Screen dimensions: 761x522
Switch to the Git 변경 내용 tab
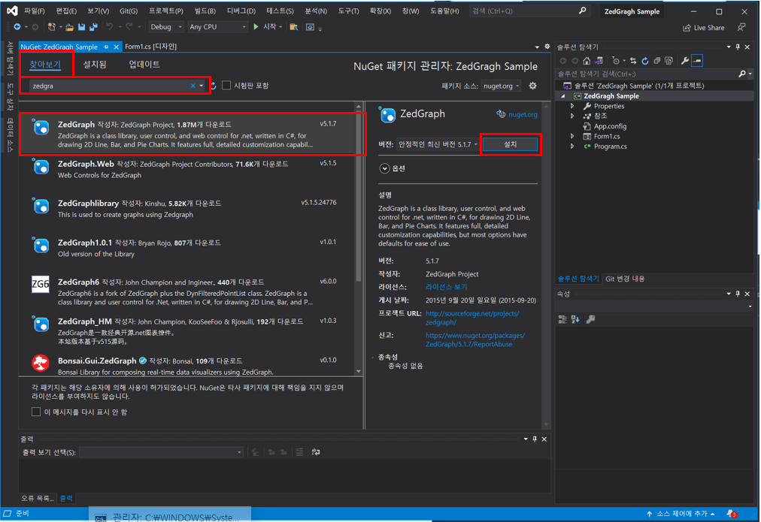pyautogui.click(x=625, y=279)
